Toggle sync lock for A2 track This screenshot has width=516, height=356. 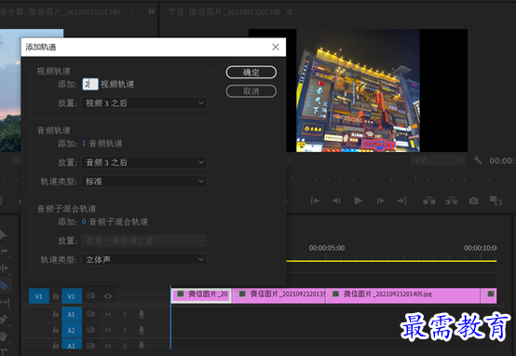pos(90,330)
